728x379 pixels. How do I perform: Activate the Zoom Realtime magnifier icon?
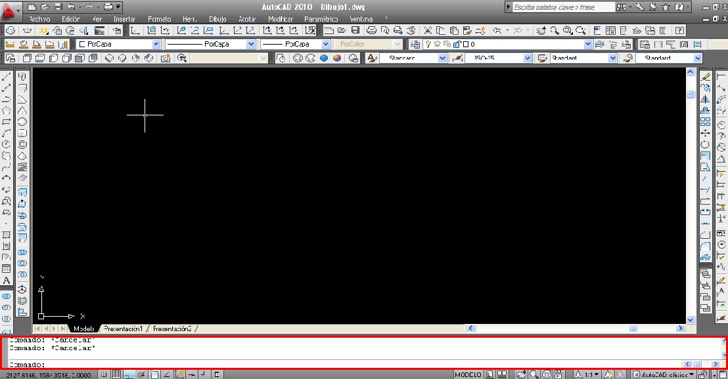point(554,30)
